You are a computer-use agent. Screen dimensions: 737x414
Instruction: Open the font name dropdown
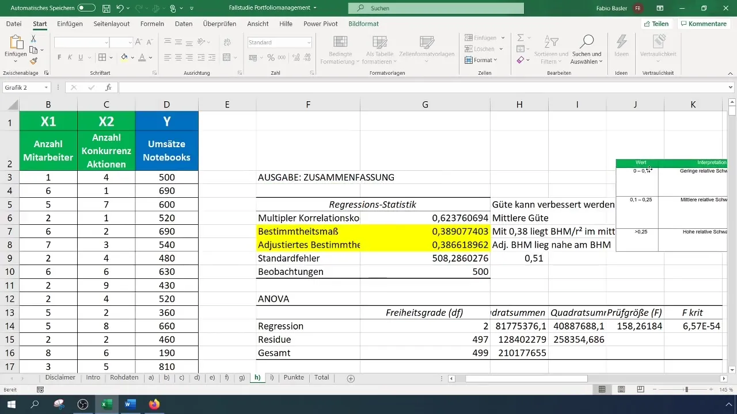coord(107,43)
